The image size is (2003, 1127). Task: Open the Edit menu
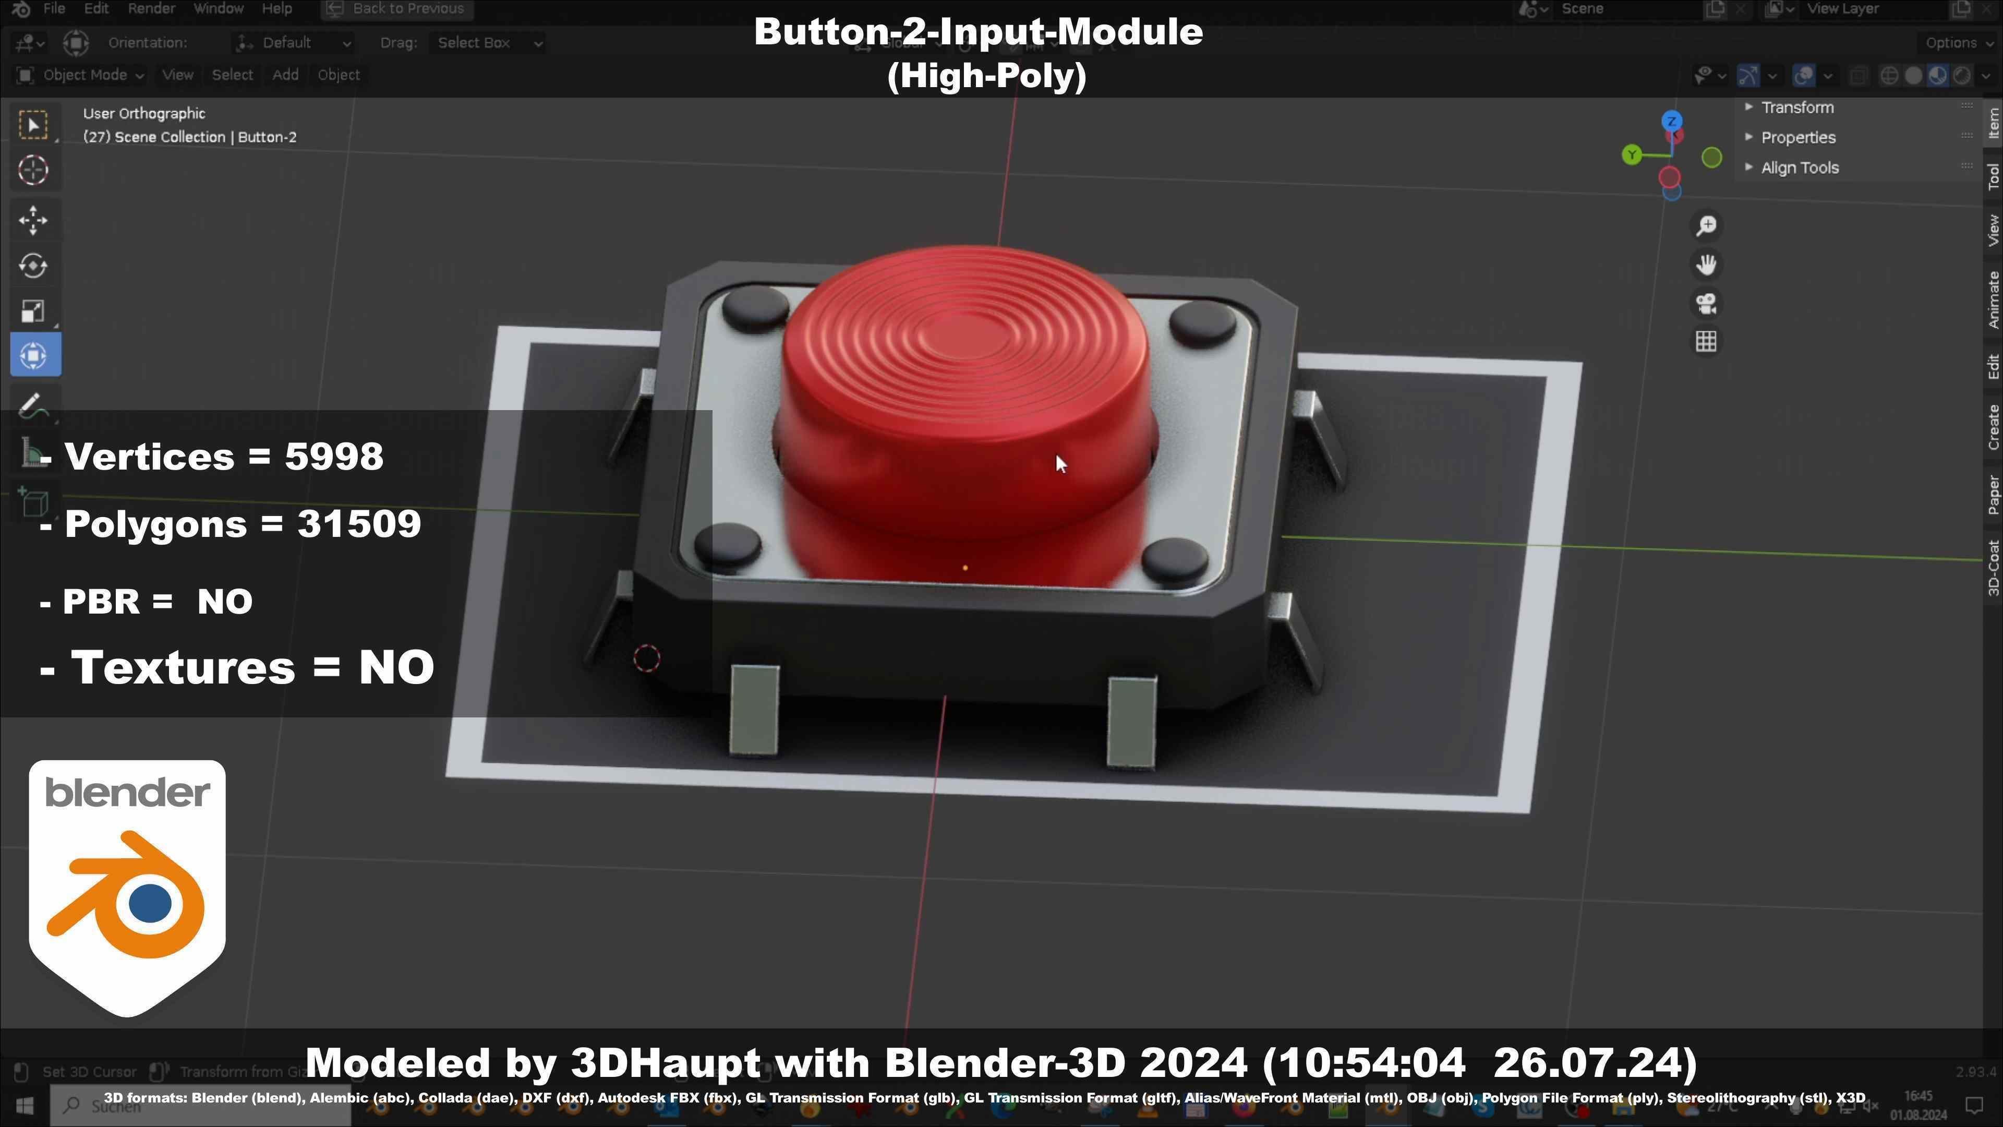coord(96,8)
